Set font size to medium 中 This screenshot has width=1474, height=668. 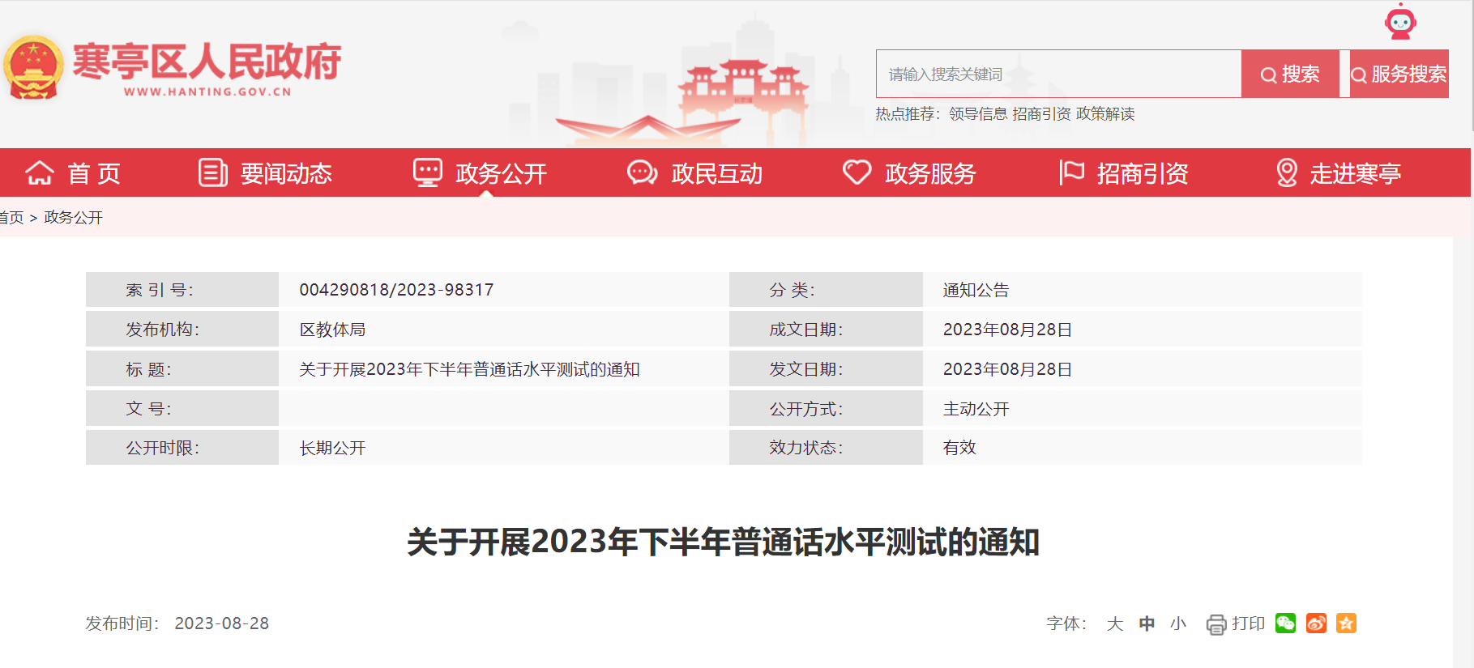tap(1147, 623)
